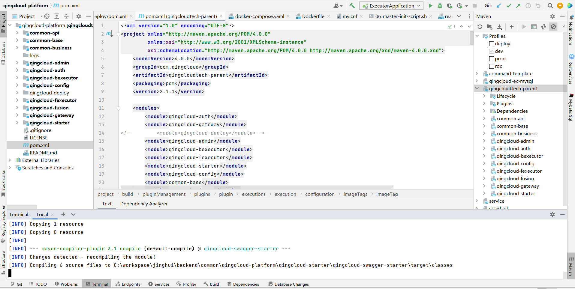This screenshot has width=575, height=289.
Task: Expand External Libraries node
Action: (10, 160)
